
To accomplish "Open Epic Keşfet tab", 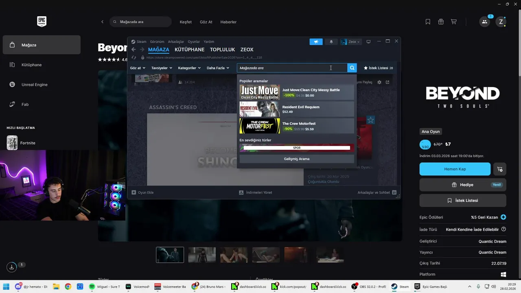I will tap(186, 22).
